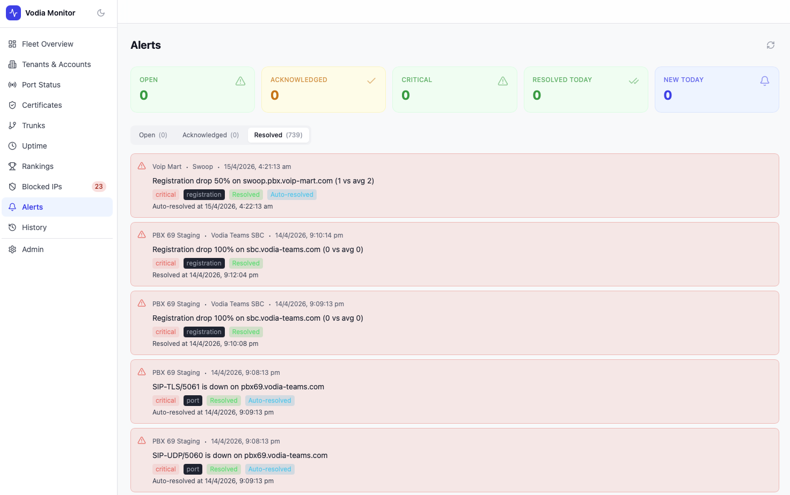Click the refresh alerts icon

[770, 45]
